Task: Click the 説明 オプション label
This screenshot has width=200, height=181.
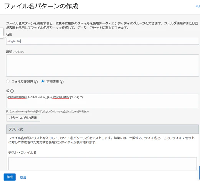Action: (16, 52)
